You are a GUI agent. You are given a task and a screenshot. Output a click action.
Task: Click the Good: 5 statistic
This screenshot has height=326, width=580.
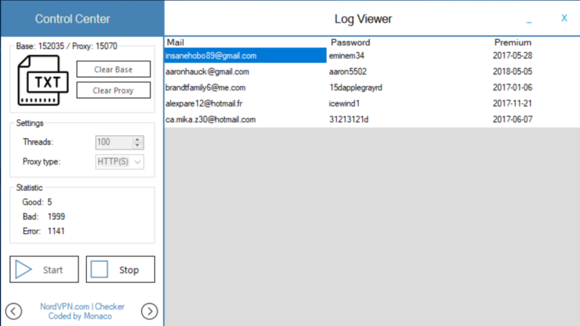37,202
